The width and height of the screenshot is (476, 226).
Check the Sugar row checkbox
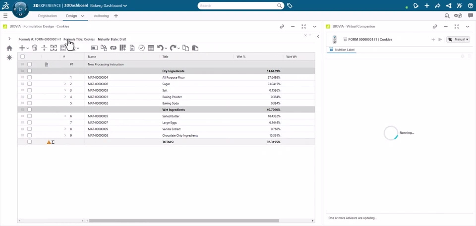point(29,84)
